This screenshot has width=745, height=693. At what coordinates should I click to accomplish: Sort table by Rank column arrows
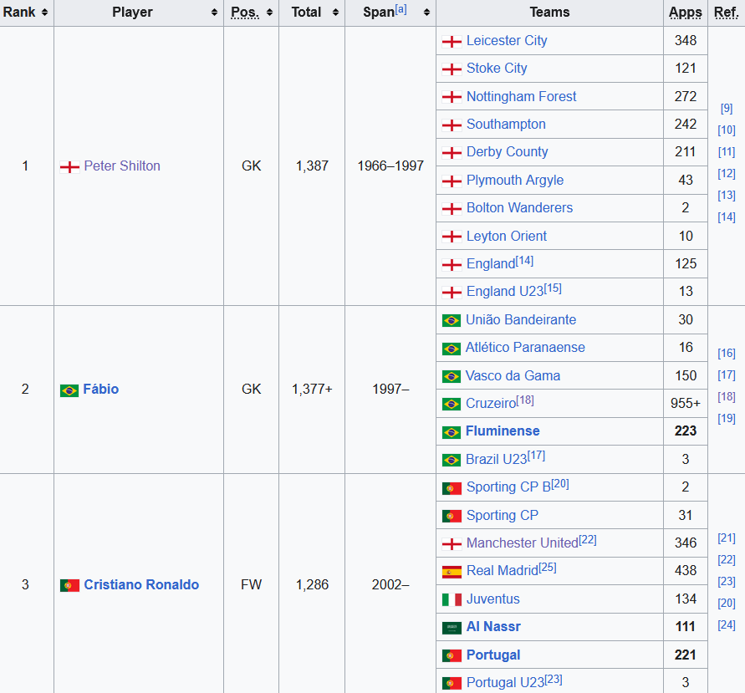pos(44,13)
